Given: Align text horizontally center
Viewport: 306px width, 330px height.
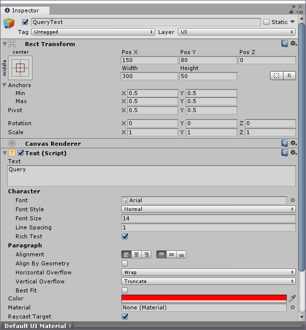Looking at the screenshot, I should (x=136, y=254).
